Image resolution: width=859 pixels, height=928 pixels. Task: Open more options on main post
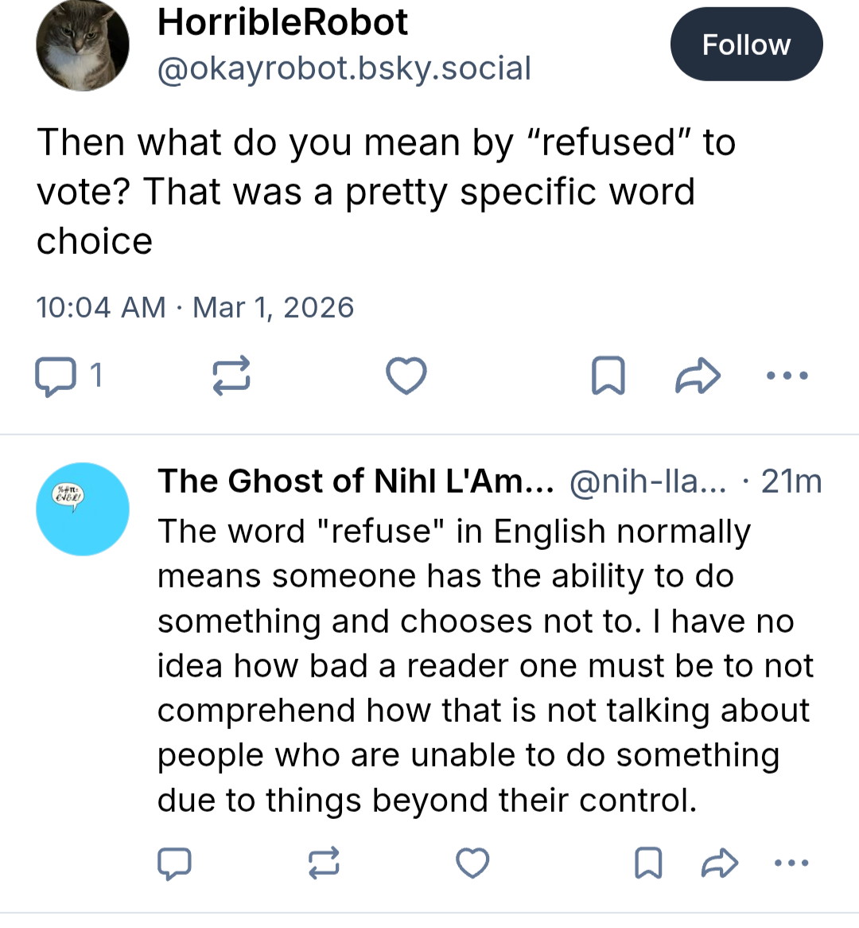tap(787, 376)
